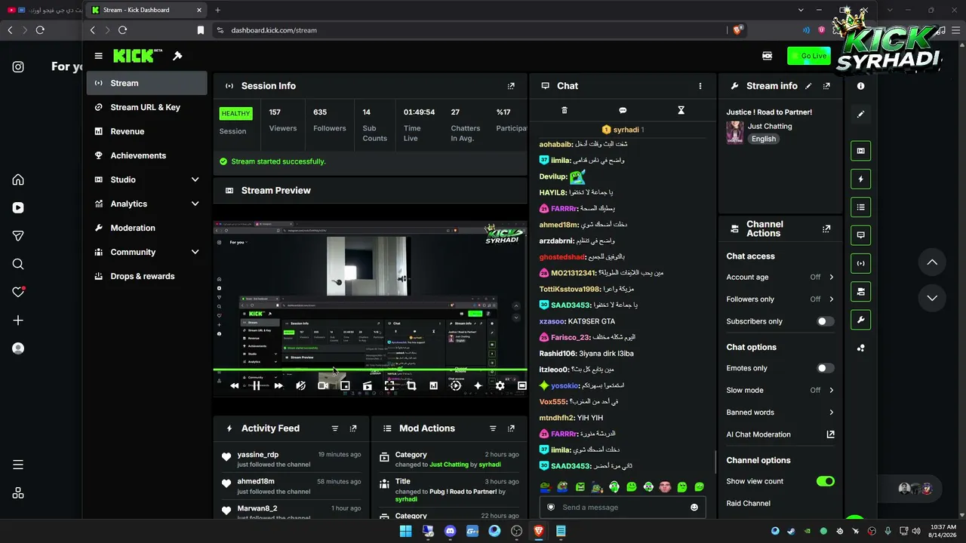Click the scroll-down arrow circle button

932,298
